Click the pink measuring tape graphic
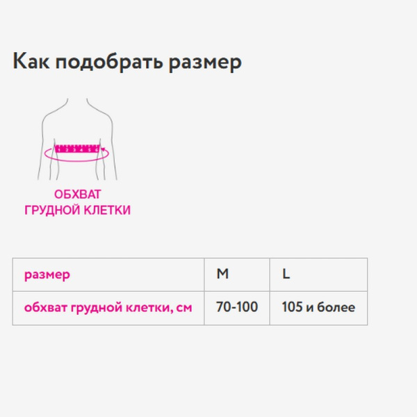 click(x=77, y=149)
